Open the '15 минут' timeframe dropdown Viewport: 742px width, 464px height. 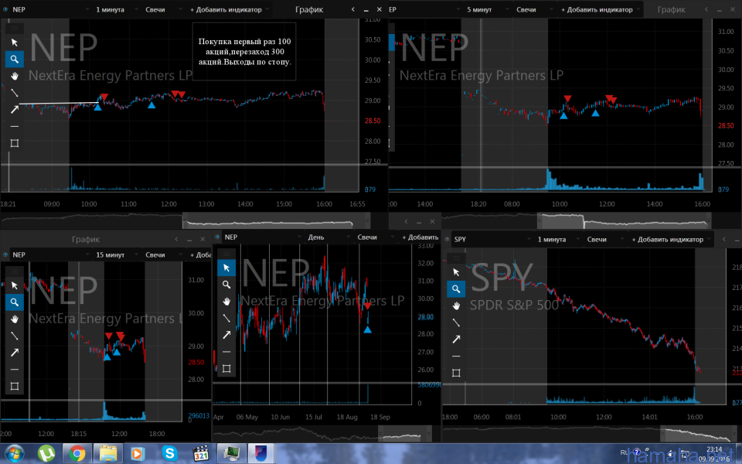pos(117,254)
